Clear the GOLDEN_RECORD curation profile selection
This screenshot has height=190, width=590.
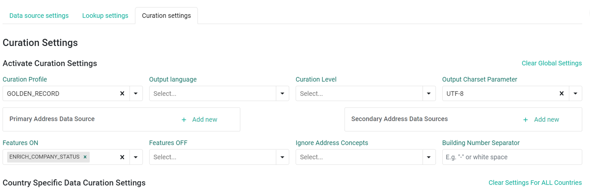click(x=122, y=93)
